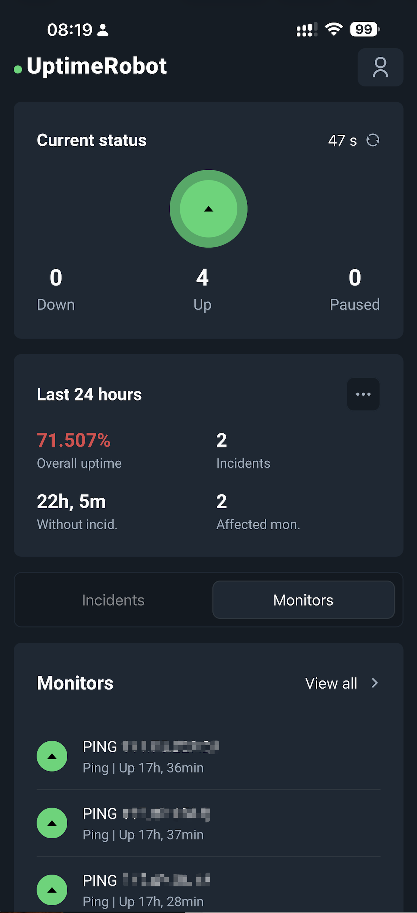Tap the 71.507% overall uptime value
The height and width of the screenshot is (913, 417).
(74, 441)
